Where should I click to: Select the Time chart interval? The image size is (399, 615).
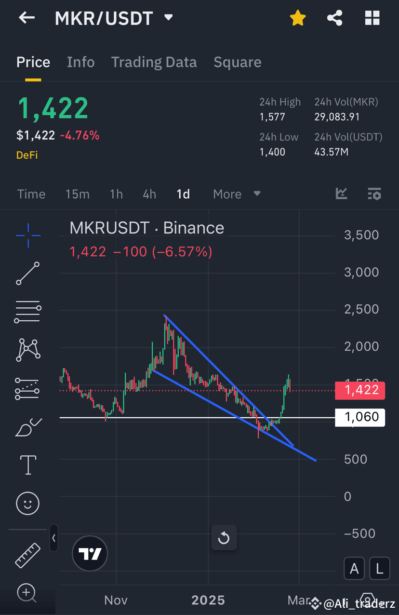pyautogui.click(x=31, y=194)
